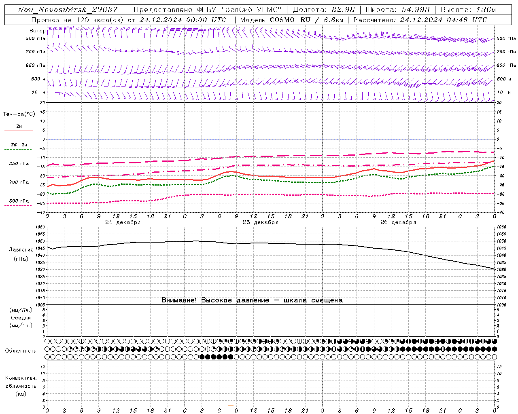Click the Давление panel label
The width and height of the screenshot is (518, 414).
pyautogui.click(x=21, y=250)
